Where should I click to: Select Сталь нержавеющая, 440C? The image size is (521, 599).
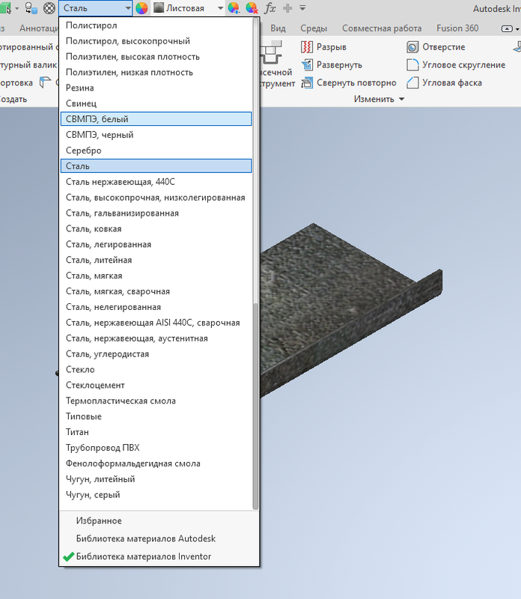(x=156, y=182)
